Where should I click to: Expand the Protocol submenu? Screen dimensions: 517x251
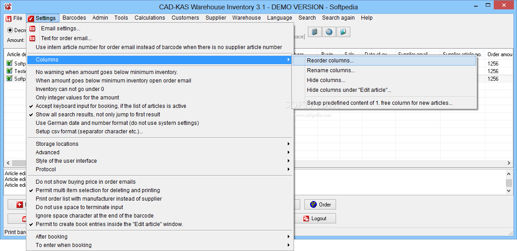pyautogui.click(x=160, y=169)
